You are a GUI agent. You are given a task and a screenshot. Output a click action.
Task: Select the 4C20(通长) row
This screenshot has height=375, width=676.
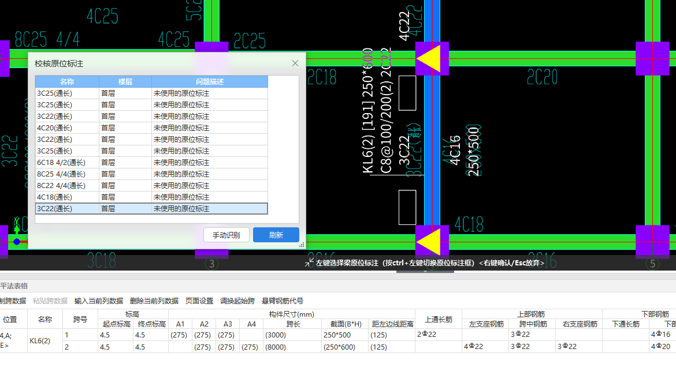(x=151, y=128)
